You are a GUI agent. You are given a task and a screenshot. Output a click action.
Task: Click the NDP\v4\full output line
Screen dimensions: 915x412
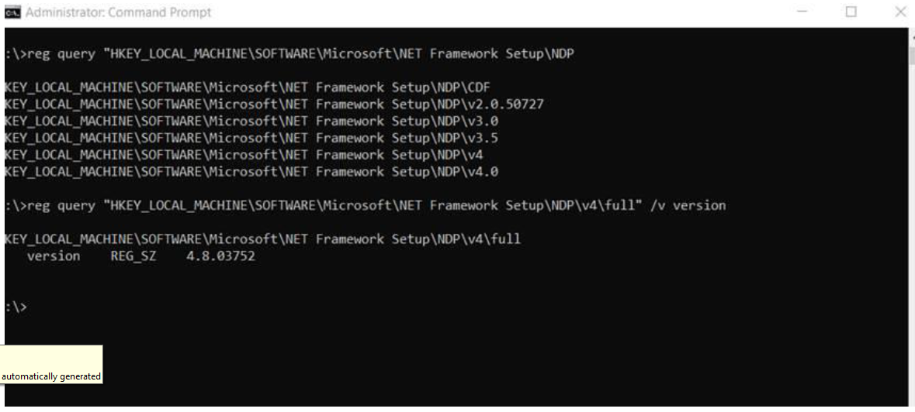click(x=262, y=240)
